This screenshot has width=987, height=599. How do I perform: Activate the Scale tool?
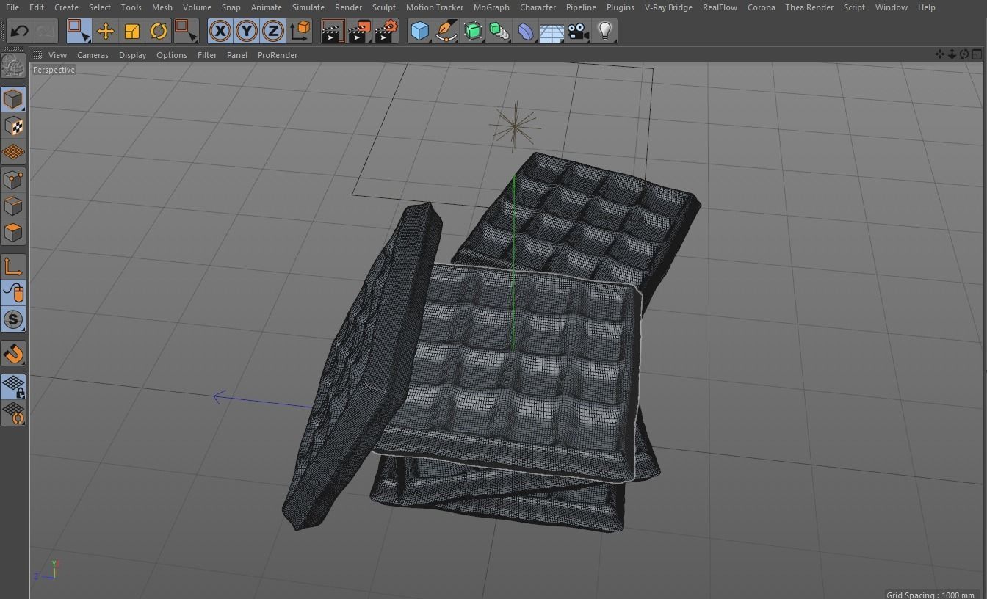(x=131, y=31)
